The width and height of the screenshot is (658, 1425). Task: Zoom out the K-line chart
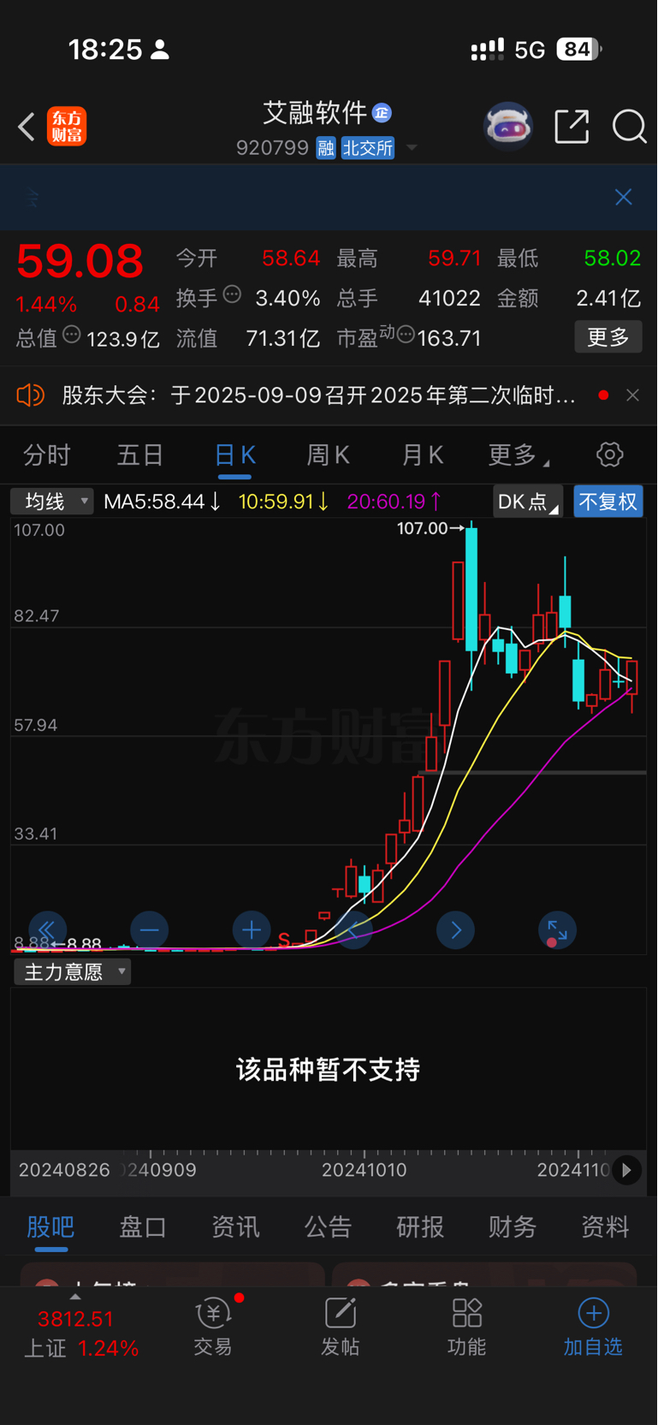coord(150,930)
